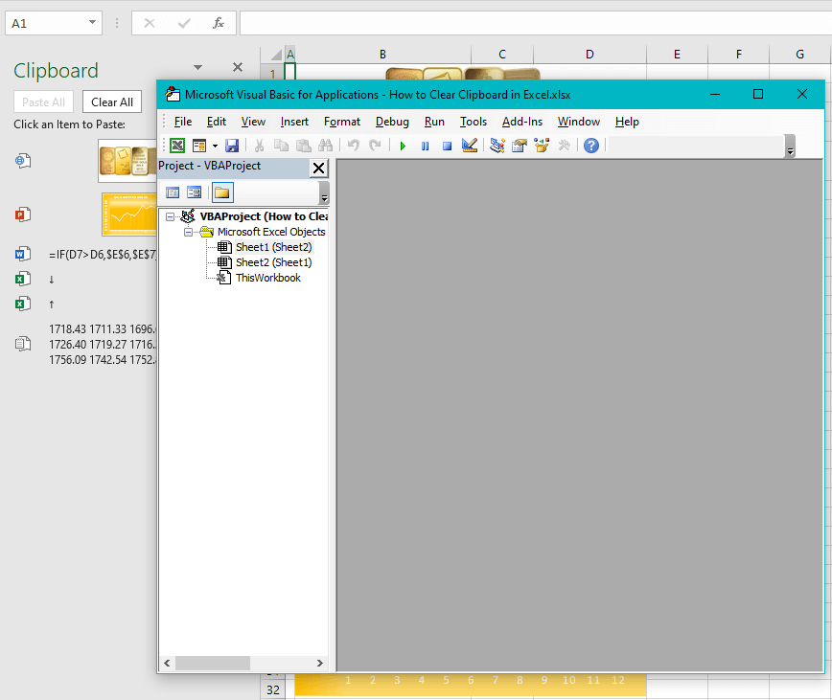Collapse the VBAProject tree node
This screenshot has height=700, width=832.
[171, 216]
